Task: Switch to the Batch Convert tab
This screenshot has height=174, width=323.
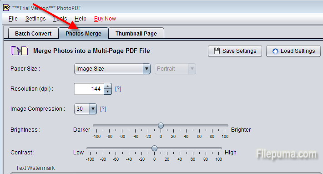Action: pyautogui.click(x=33, y=33)
